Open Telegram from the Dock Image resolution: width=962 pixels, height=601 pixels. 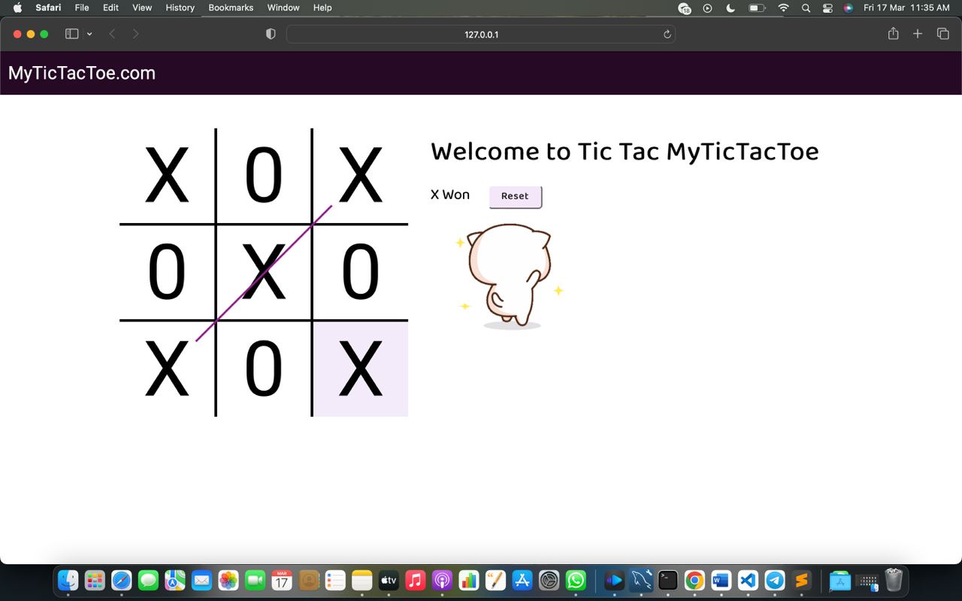tap(774, 580)
